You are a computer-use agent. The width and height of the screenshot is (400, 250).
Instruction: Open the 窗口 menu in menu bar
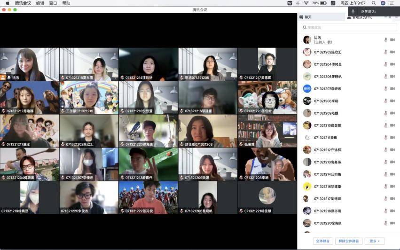(53, 3)
